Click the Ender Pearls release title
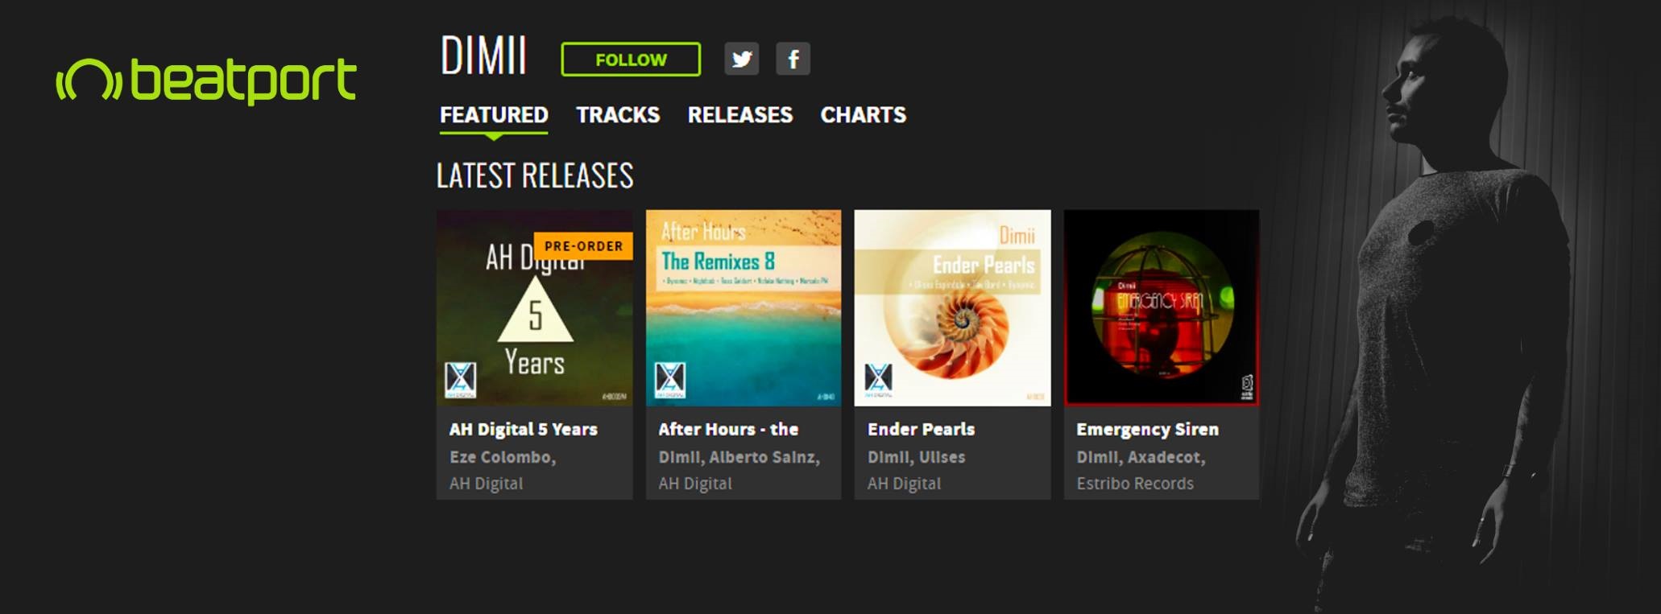This screenshot has height=614, width=1661. coord(921,430)
